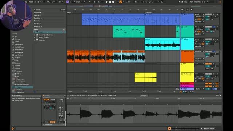Select the yellow Audio clip in arrangement

click(146, 77)
